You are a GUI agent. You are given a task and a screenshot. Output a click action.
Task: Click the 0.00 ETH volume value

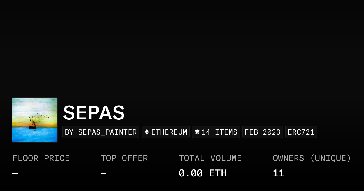203,173
